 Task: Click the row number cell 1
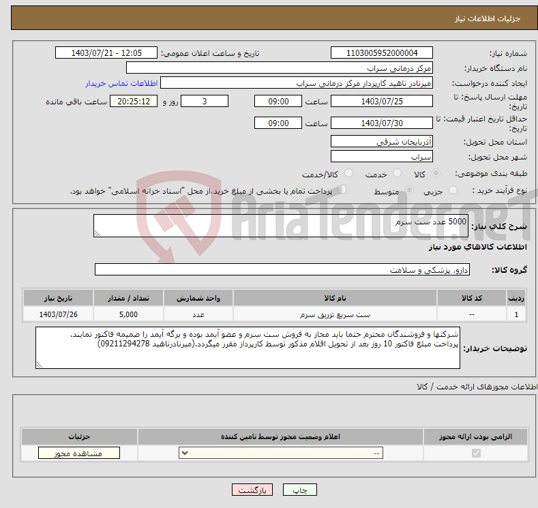(516, 314)
